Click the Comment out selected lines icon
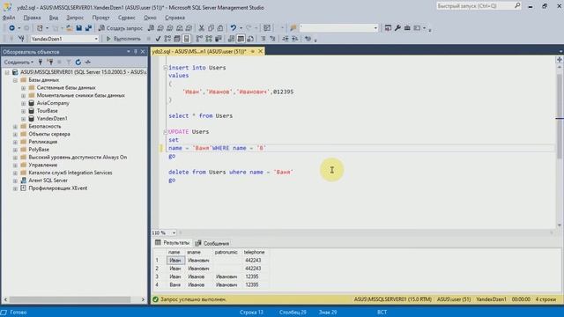The image size is (564, 317). [263, 39]
